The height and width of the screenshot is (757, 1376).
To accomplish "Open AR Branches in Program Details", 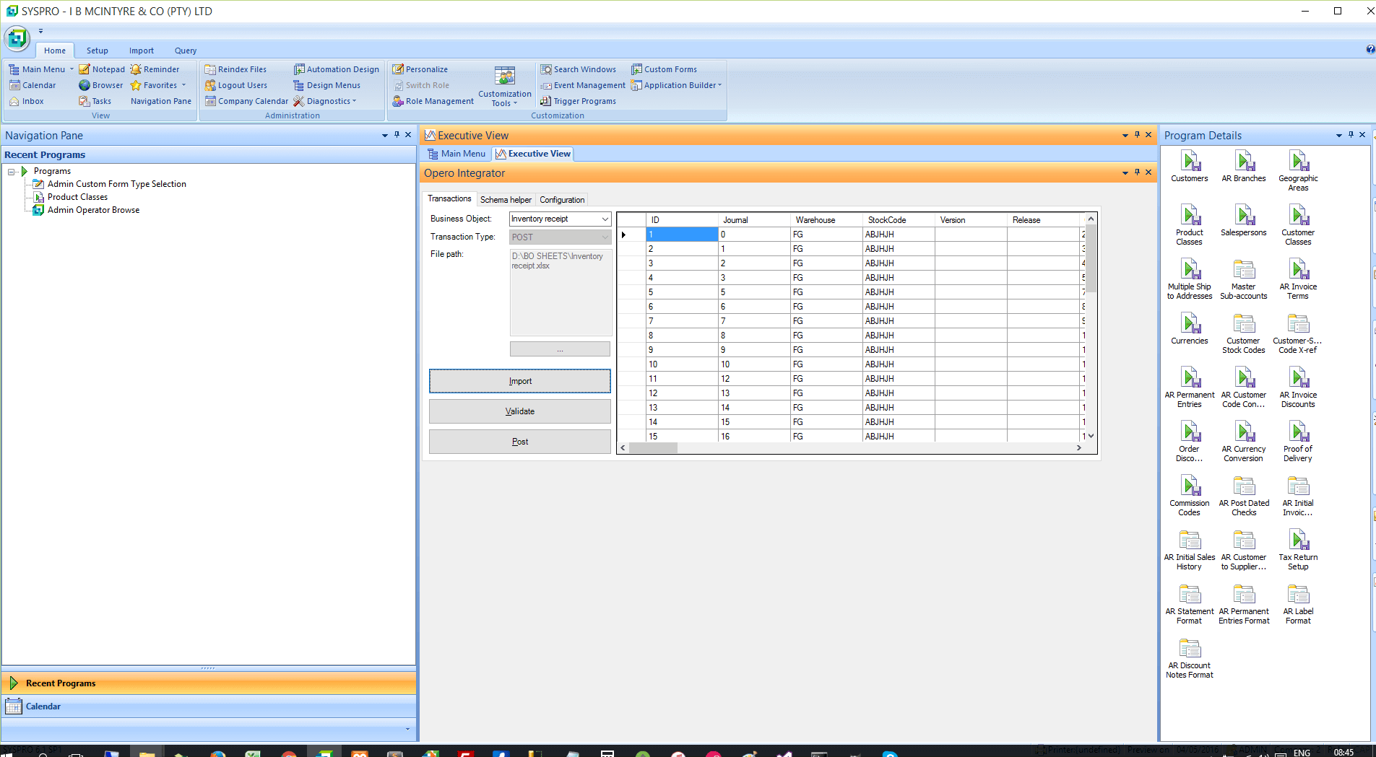I will click(x=1243, y=166).
